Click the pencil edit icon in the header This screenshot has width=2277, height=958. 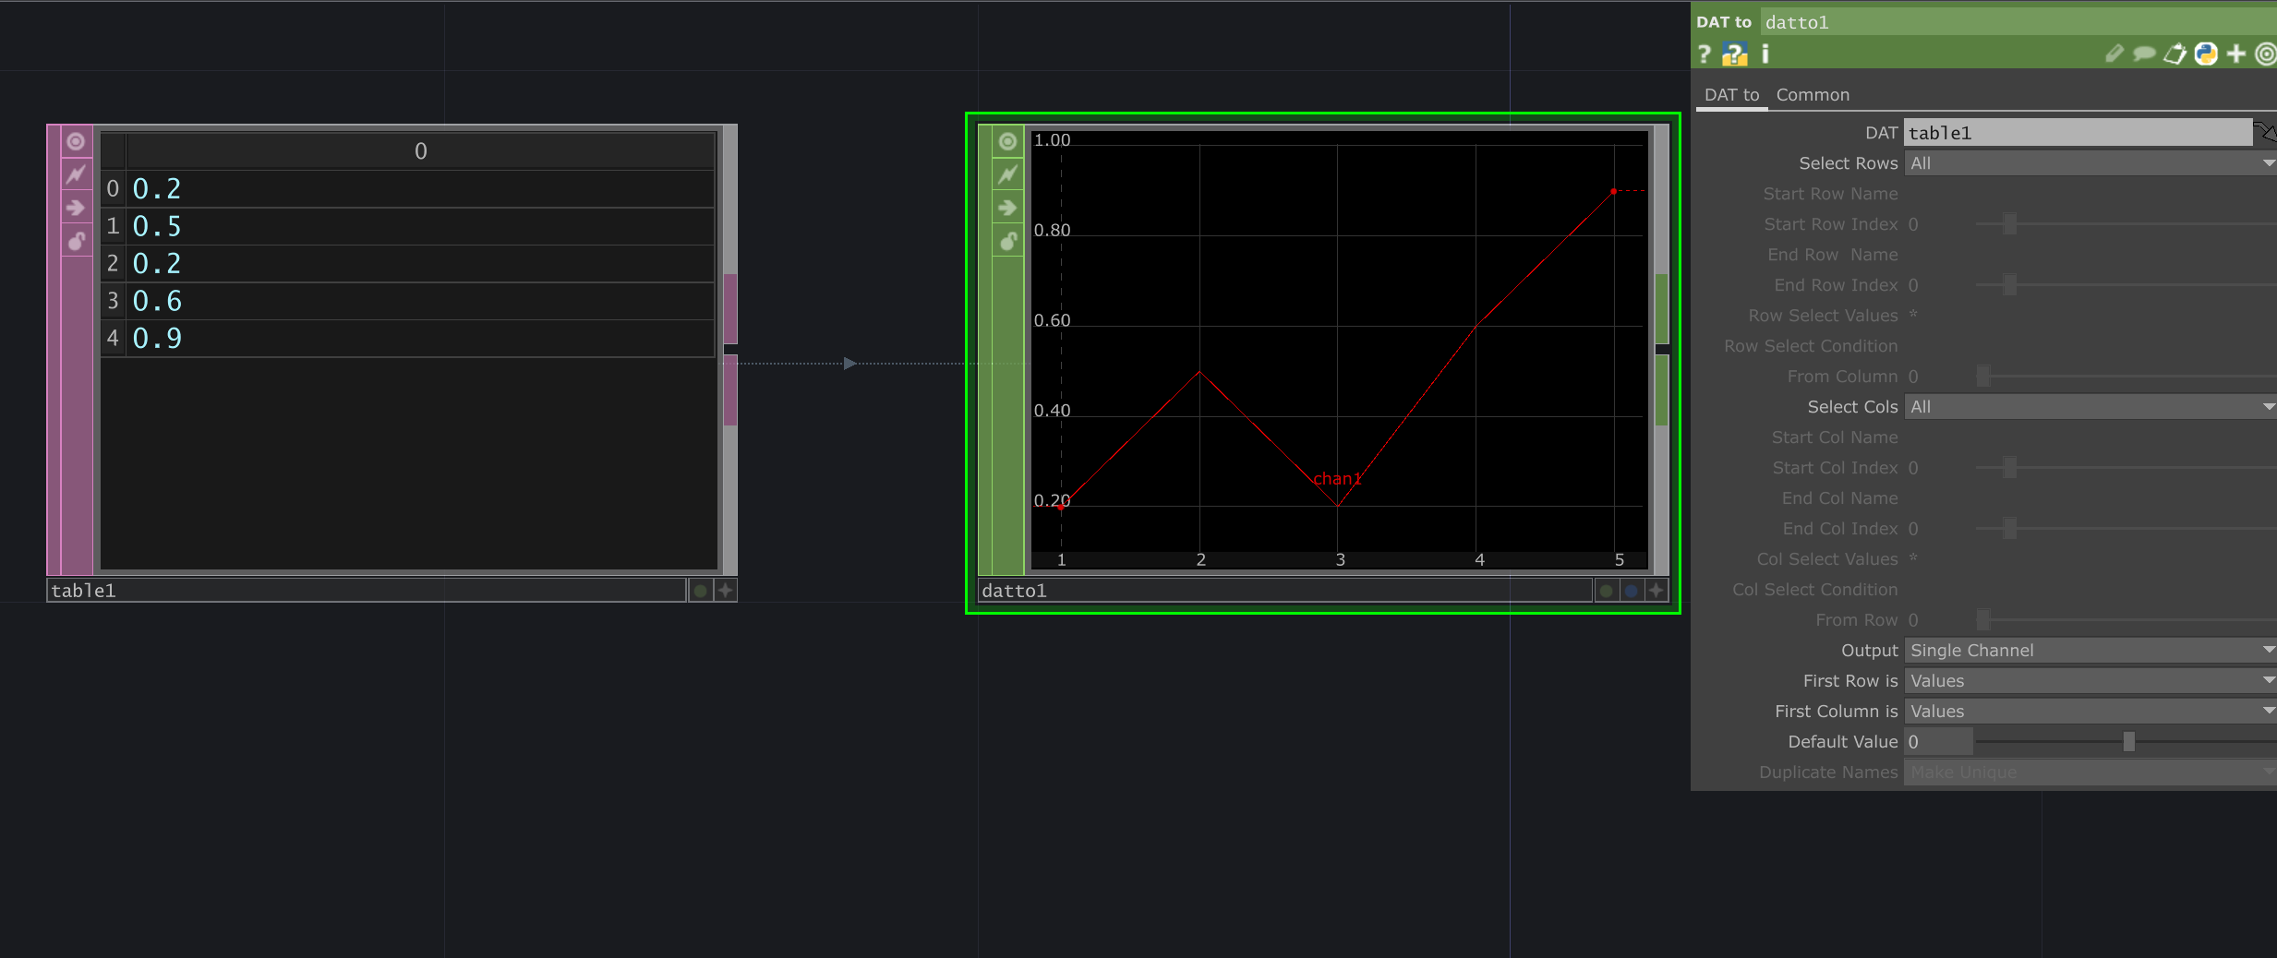[2114, 54]
